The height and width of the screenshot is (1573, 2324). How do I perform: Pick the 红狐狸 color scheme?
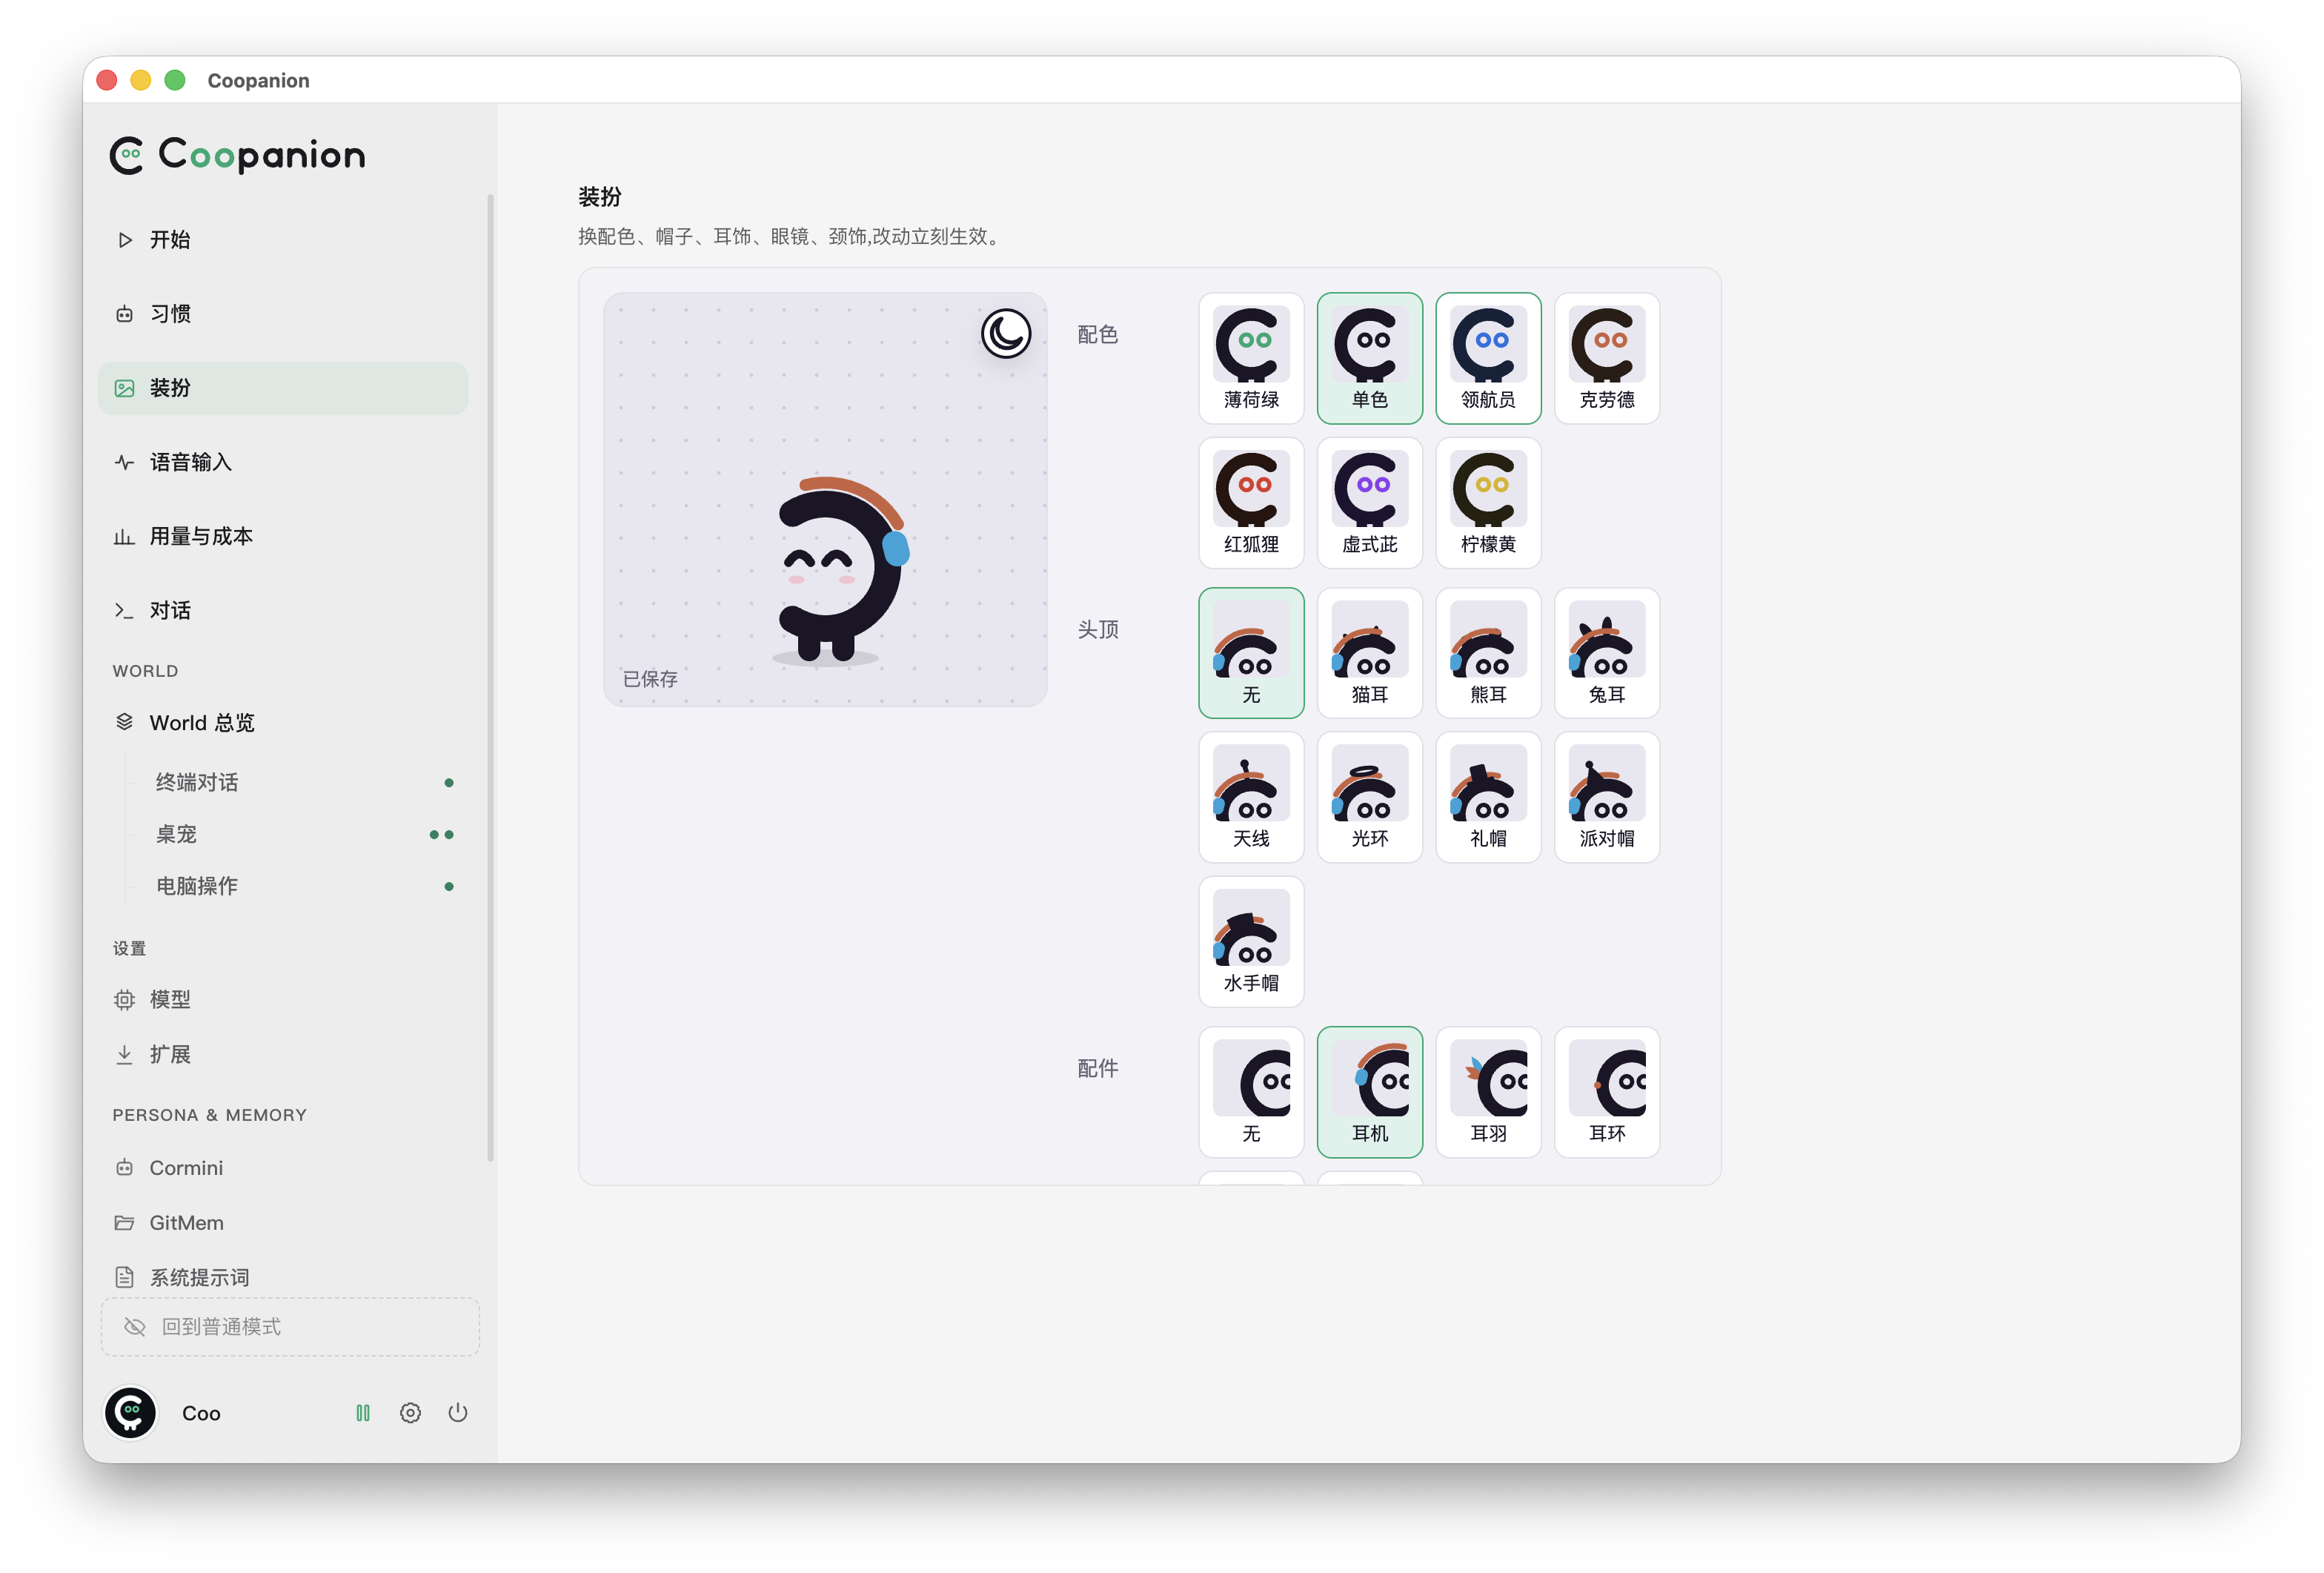tap(1251, 503)
